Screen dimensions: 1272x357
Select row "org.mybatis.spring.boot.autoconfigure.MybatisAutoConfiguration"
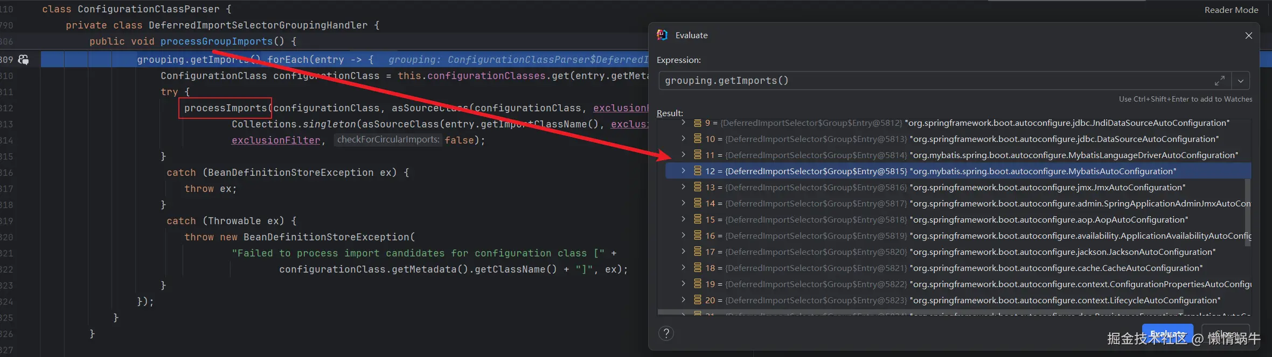(958, 172)
